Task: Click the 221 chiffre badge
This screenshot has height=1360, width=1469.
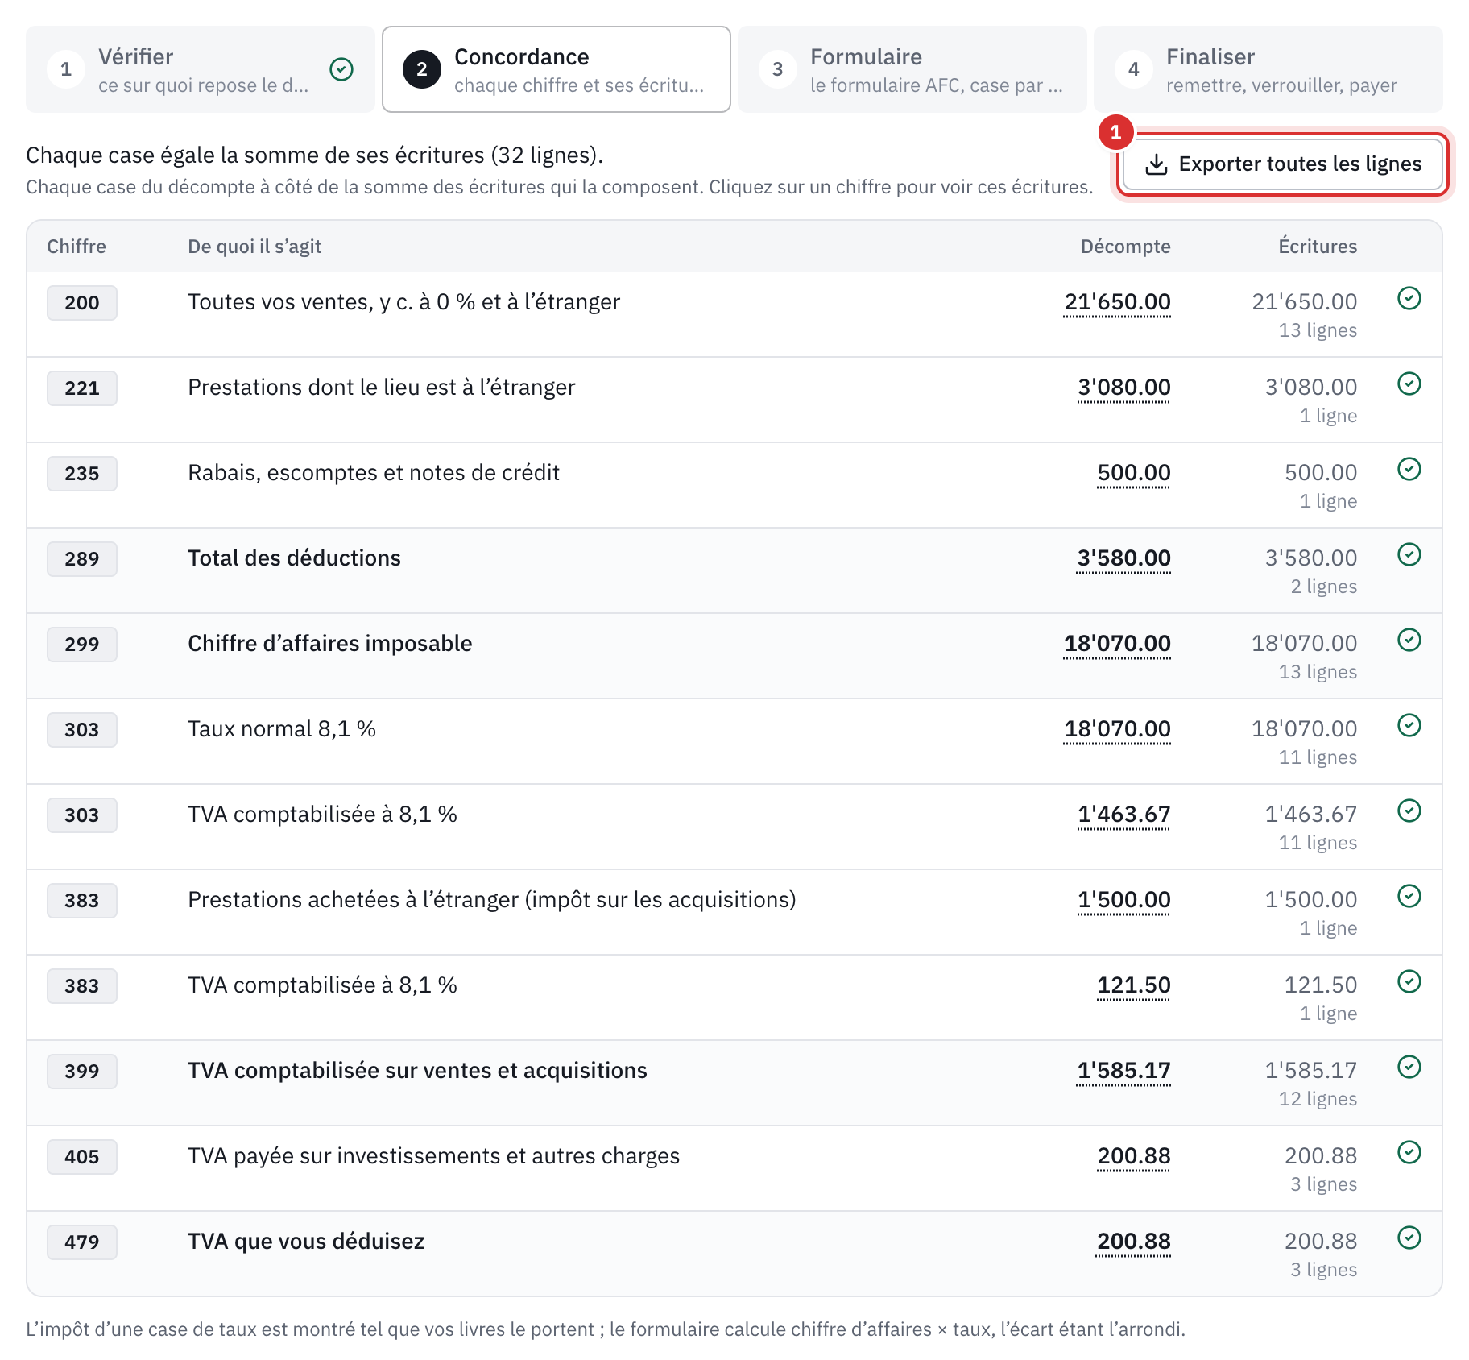Action: click(82, 388)
